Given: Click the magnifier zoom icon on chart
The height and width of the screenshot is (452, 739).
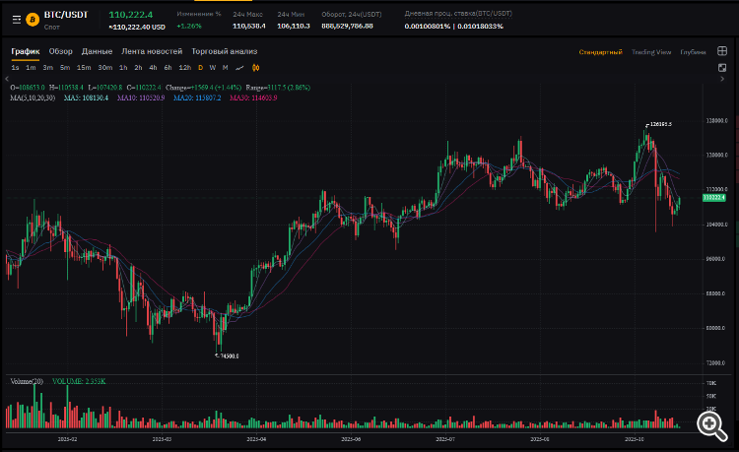Looking at the screenshot, I should tap(711, 425).
